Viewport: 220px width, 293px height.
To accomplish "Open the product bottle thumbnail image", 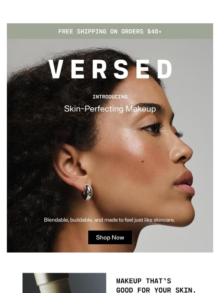I will 64,283.
